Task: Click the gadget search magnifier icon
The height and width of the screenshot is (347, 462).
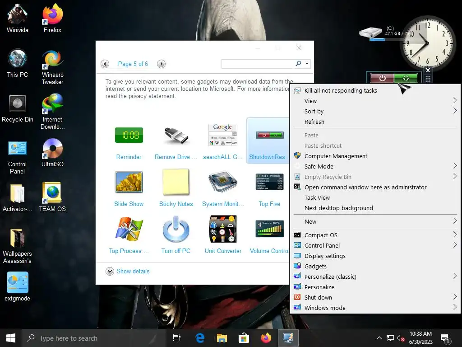Action: coord(299,63)
